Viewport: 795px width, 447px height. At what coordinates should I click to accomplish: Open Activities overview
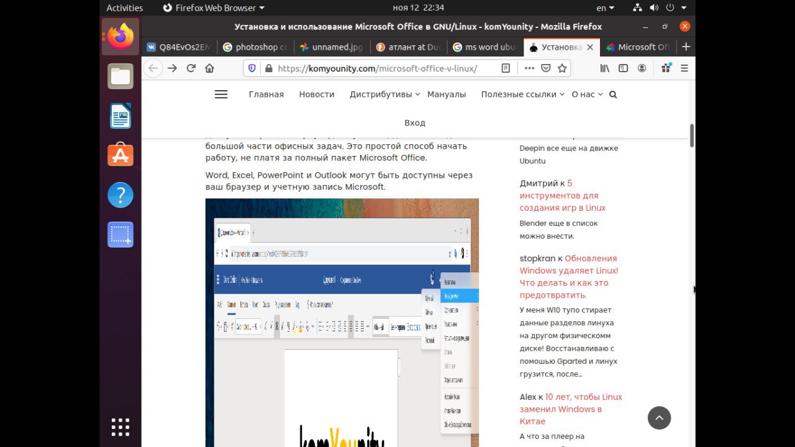[124, 8]
